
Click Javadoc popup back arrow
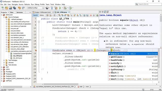click(x=100, y=12)
